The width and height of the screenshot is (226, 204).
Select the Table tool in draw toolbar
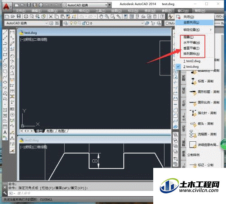(x=5, y=127)
